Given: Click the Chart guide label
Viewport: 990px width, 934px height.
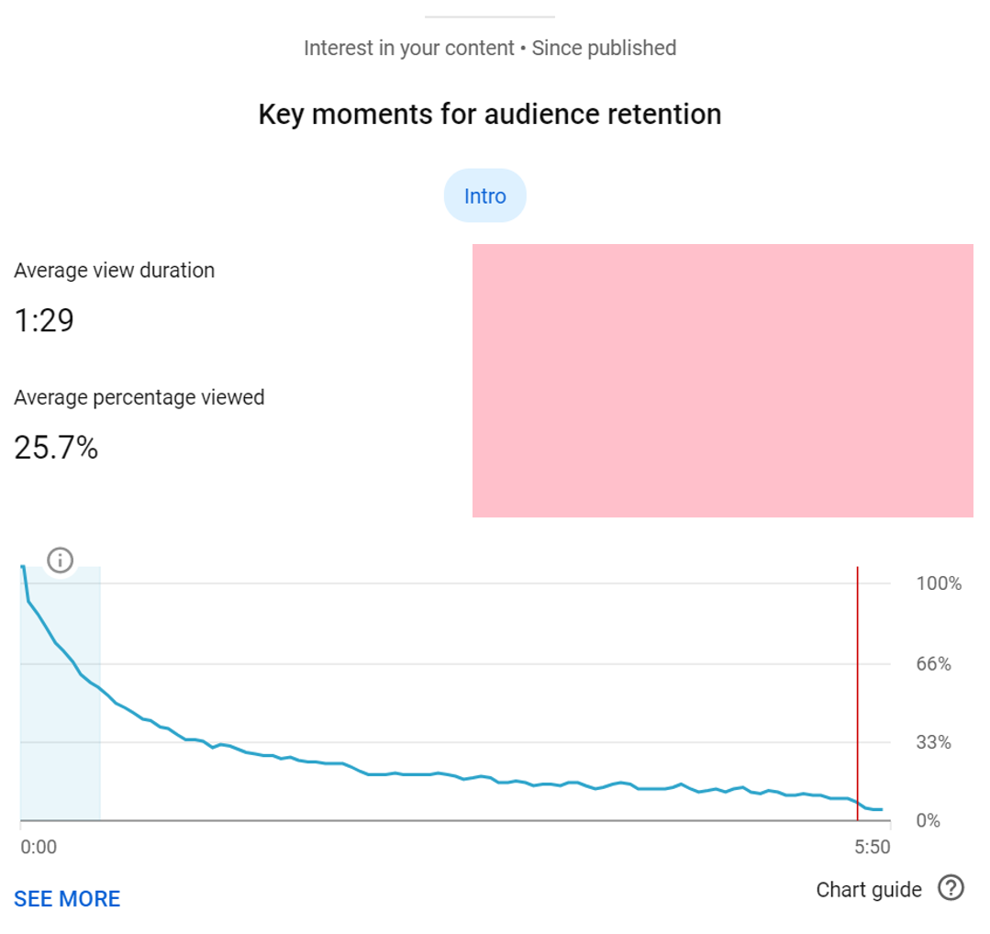Looking at the screenshot, I should click(x=868, y=888).
